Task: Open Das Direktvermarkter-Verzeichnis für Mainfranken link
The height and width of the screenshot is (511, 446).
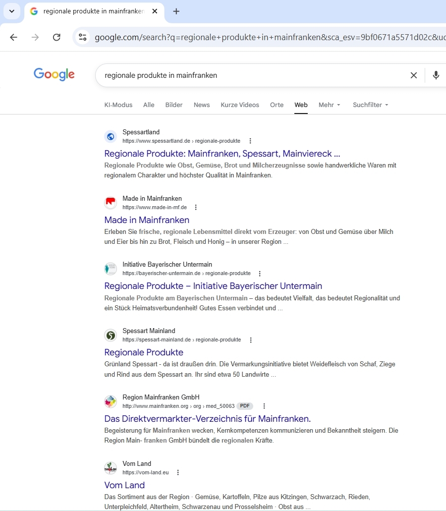Action: [207, 419]
